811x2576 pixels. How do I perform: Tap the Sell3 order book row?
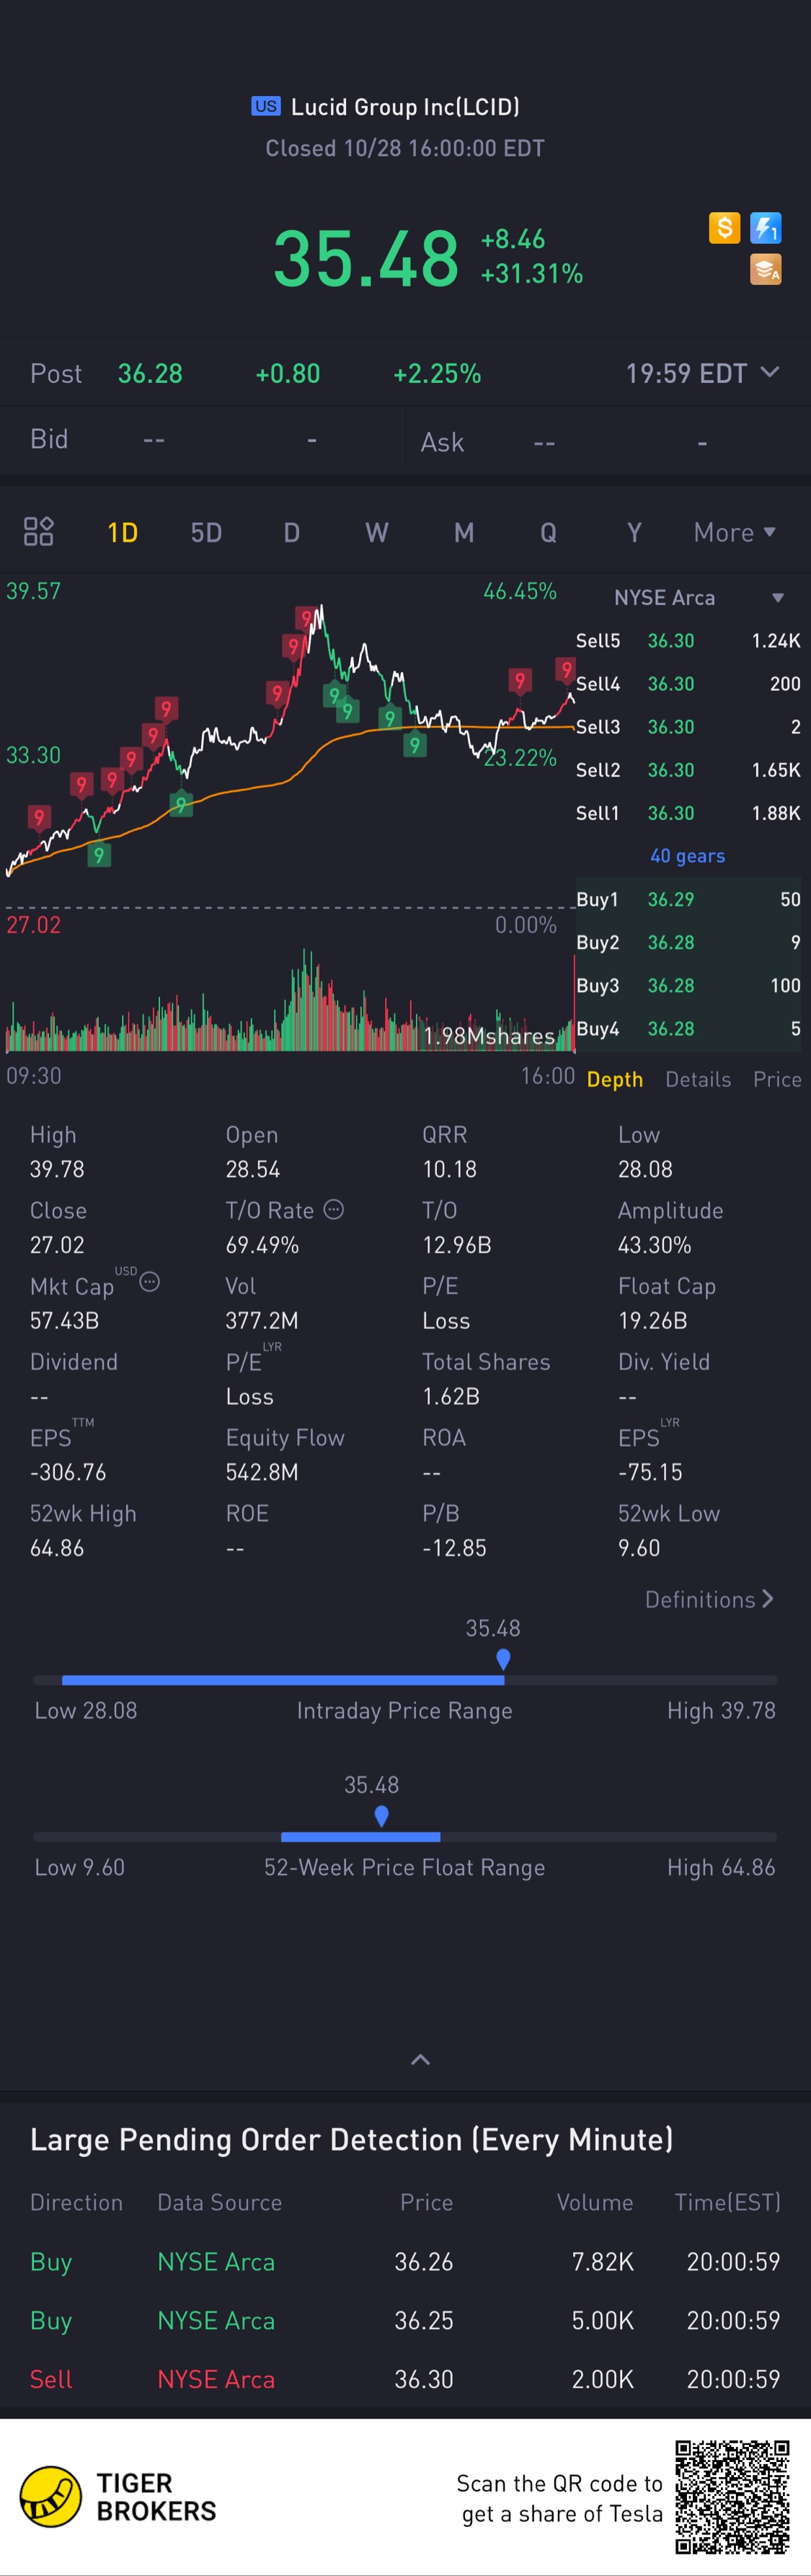688,727
